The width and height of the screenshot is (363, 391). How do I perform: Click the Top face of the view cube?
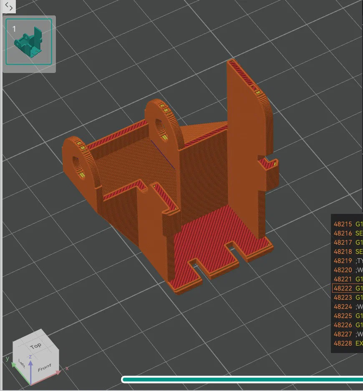coord(36,346)
